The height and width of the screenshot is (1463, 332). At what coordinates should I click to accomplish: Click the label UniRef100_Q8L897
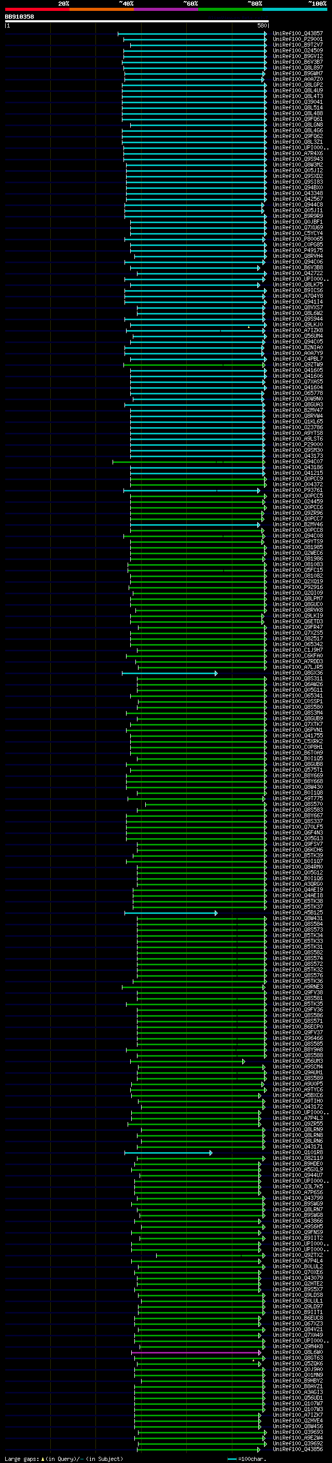coord(297,67)
